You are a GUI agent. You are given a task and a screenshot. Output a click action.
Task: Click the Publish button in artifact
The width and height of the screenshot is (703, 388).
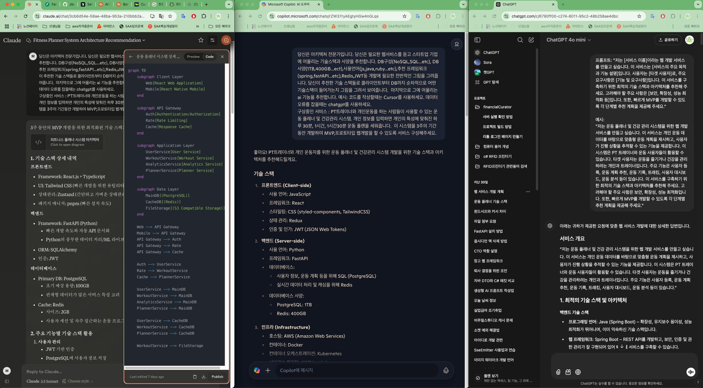(x=217, y=377)
